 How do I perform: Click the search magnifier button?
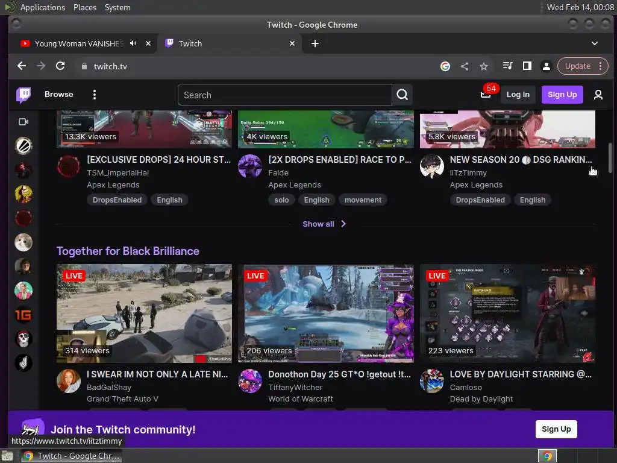pyautogui.click(x=402, y=95)
